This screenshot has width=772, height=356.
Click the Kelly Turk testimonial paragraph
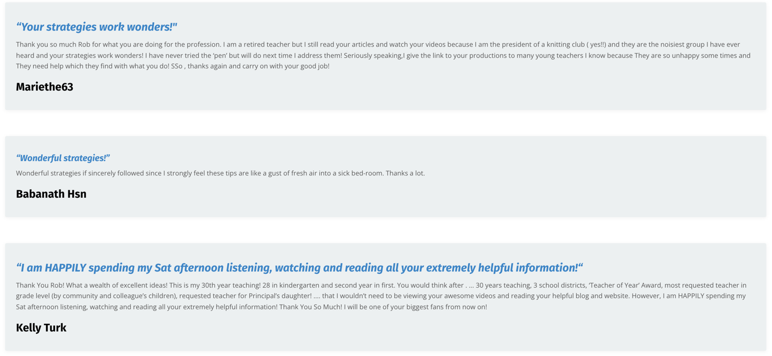point(382,296)
